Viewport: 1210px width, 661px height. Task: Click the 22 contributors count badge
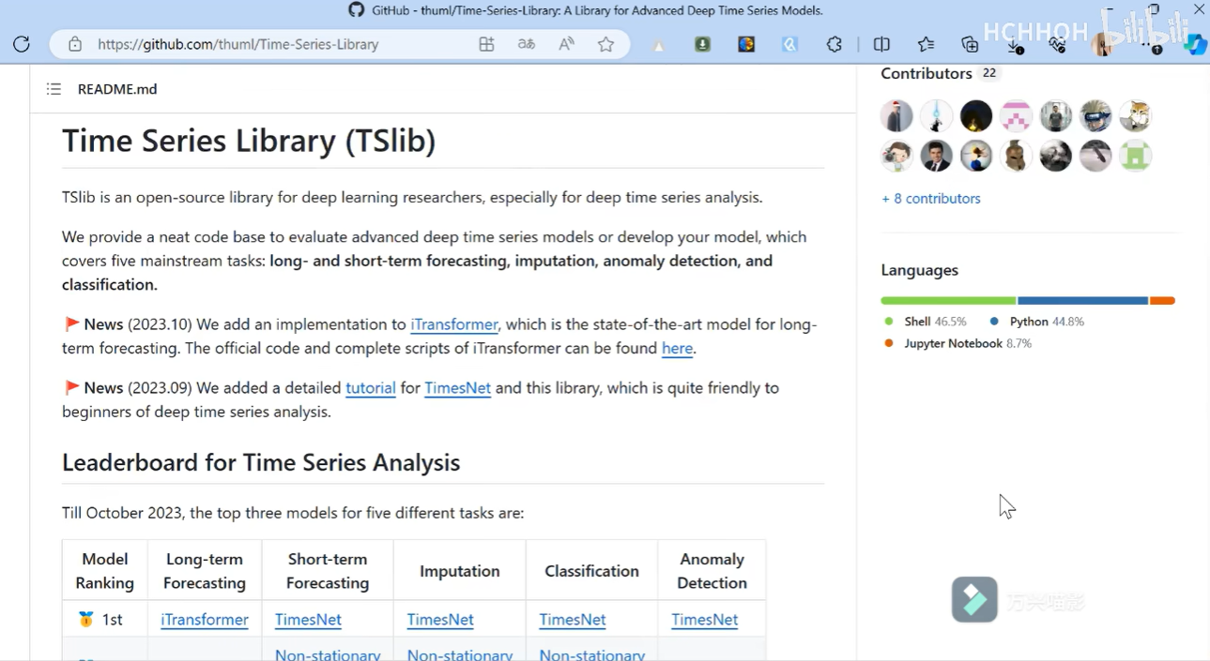tap(989, 73)
